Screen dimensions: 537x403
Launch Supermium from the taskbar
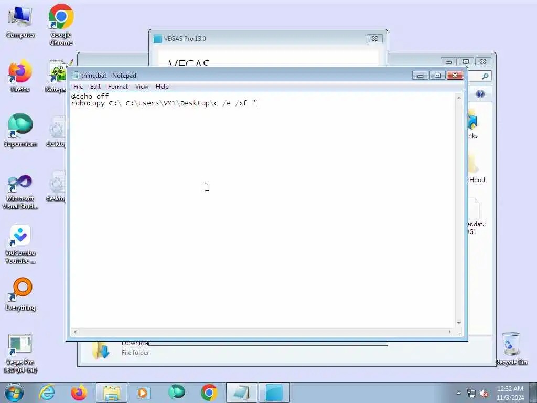[x=177, y=393]
